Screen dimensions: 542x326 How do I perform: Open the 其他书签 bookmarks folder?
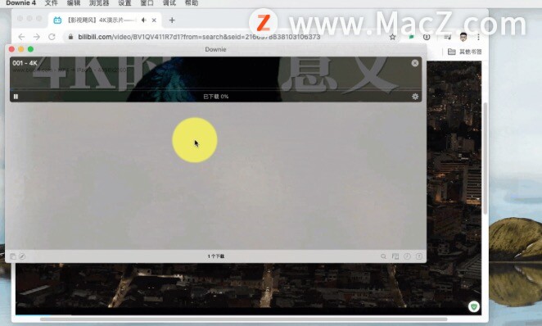(x=464, y=52)
